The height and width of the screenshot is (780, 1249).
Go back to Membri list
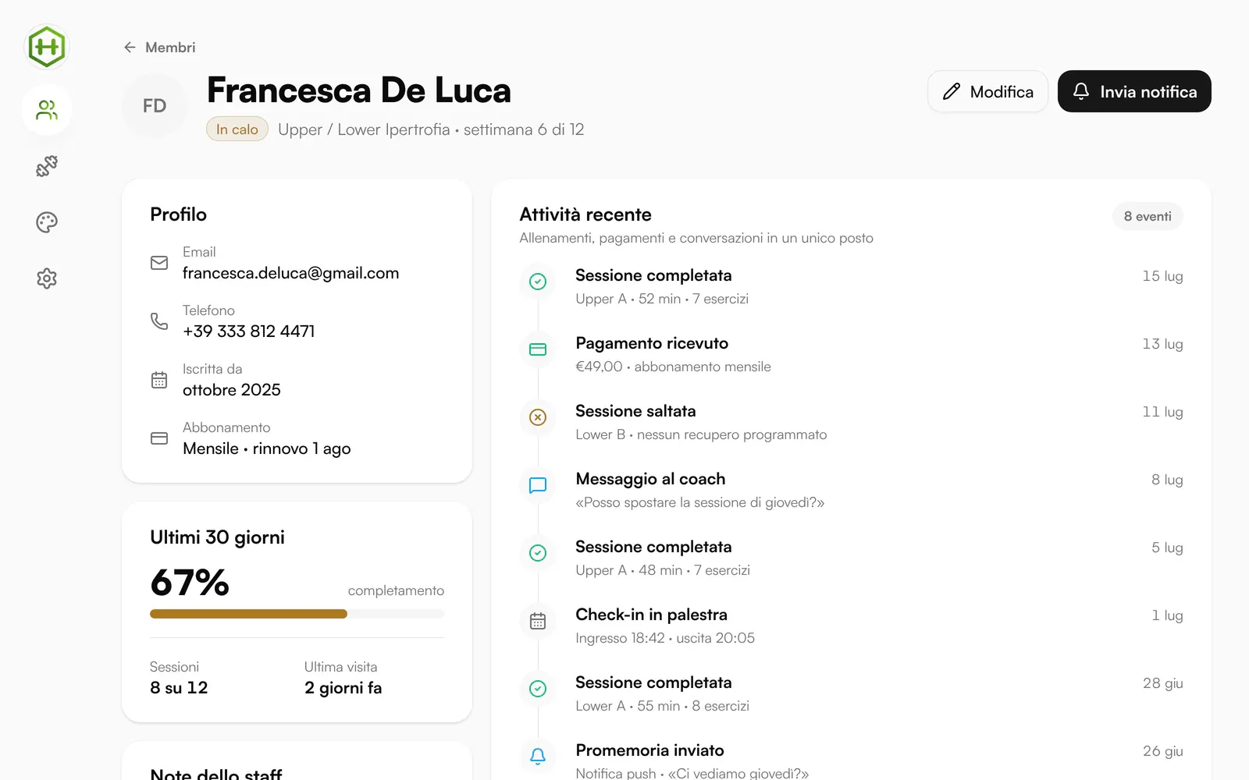(x=159, y=48)
